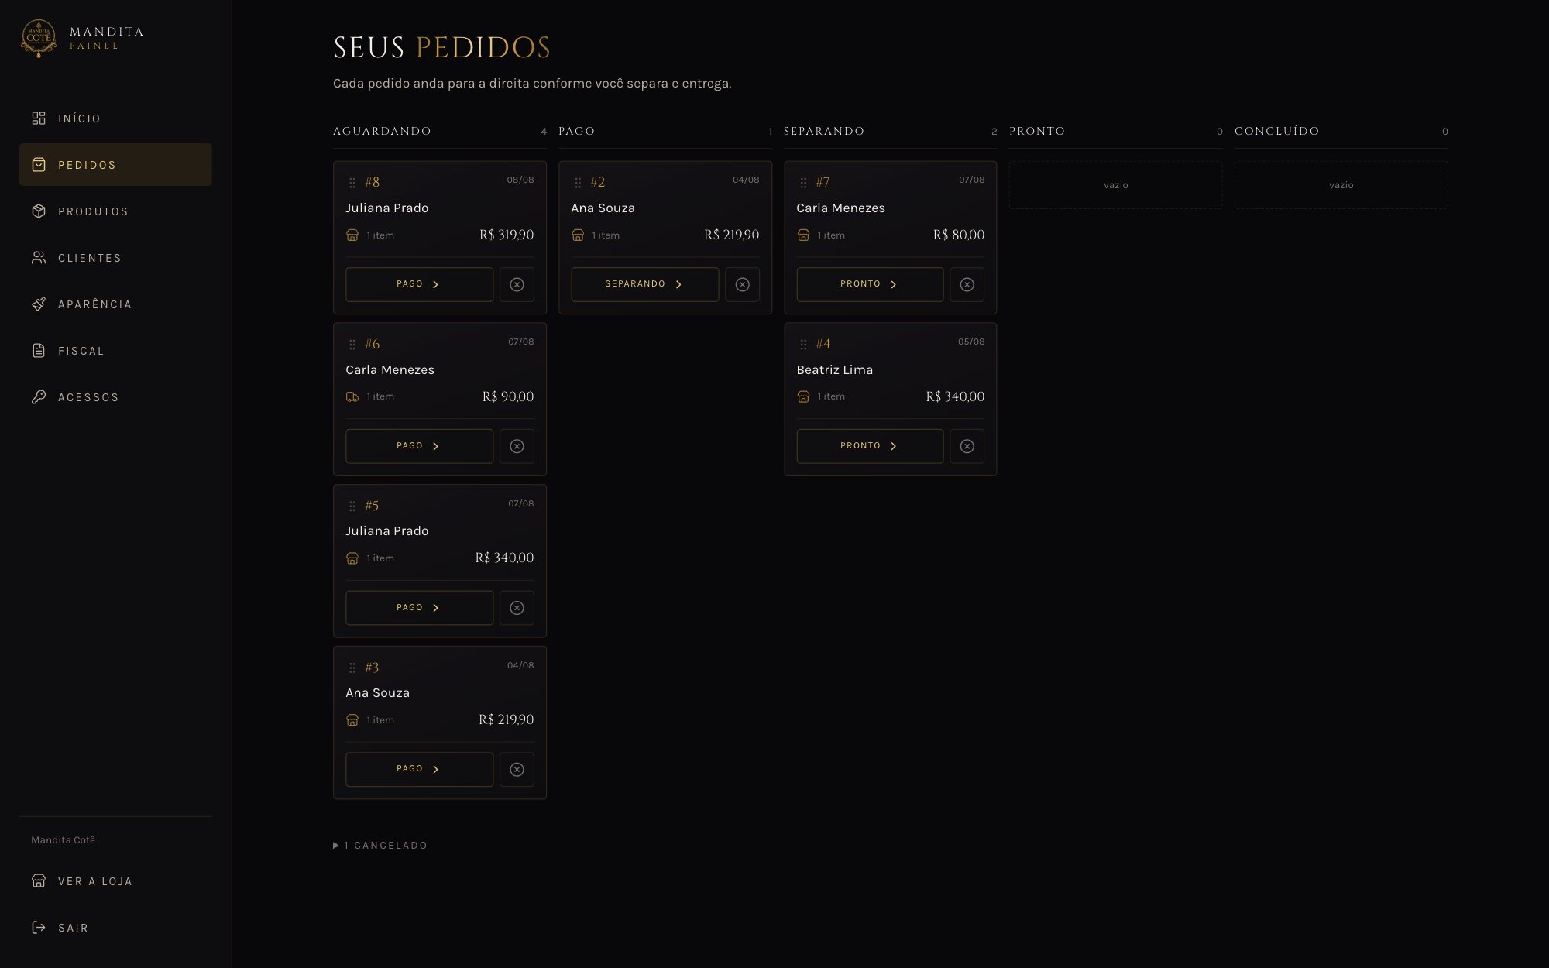Cancel order #5 using the X icon

coord(517,608)
